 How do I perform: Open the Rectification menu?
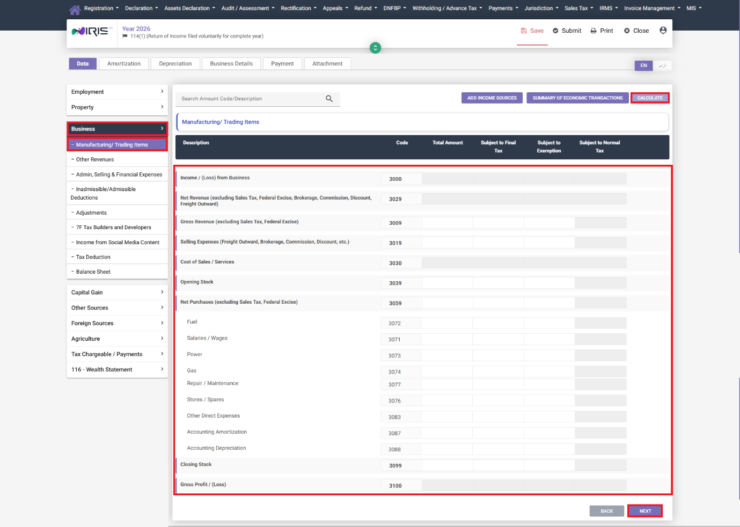[x=298, y=8]
